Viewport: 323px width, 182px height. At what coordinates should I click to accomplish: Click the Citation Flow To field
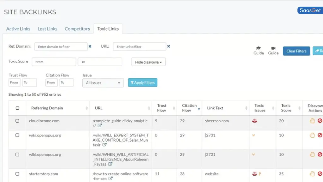[67, 82]
